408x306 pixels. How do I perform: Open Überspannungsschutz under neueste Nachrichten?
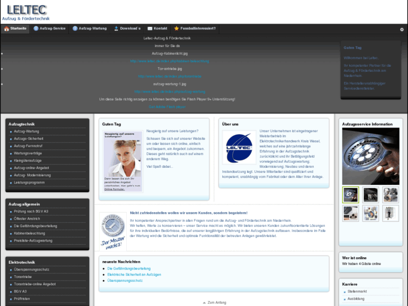click(x=125, y=281)
